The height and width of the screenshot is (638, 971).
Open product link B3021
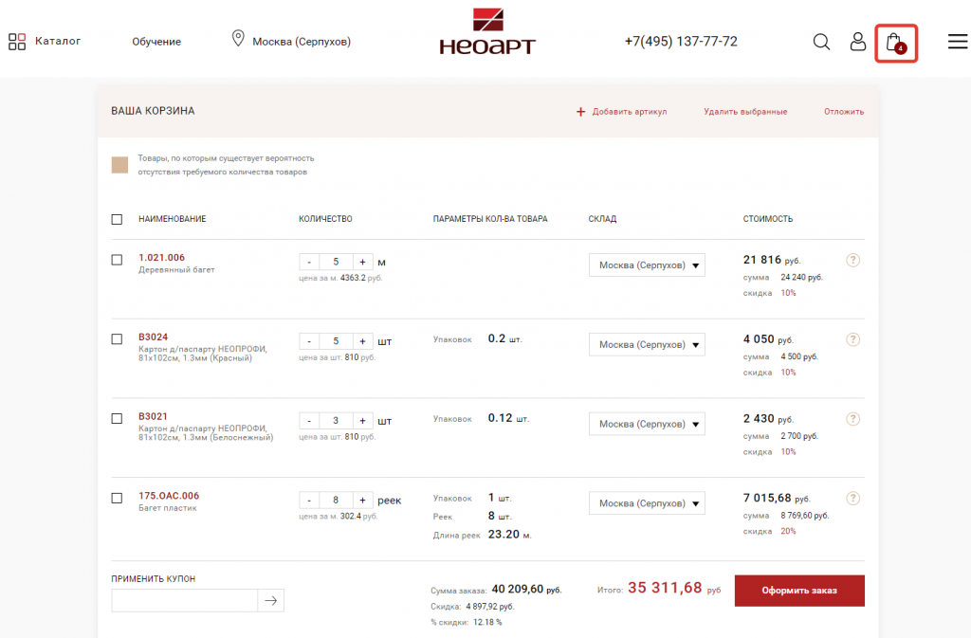[153, 416]
